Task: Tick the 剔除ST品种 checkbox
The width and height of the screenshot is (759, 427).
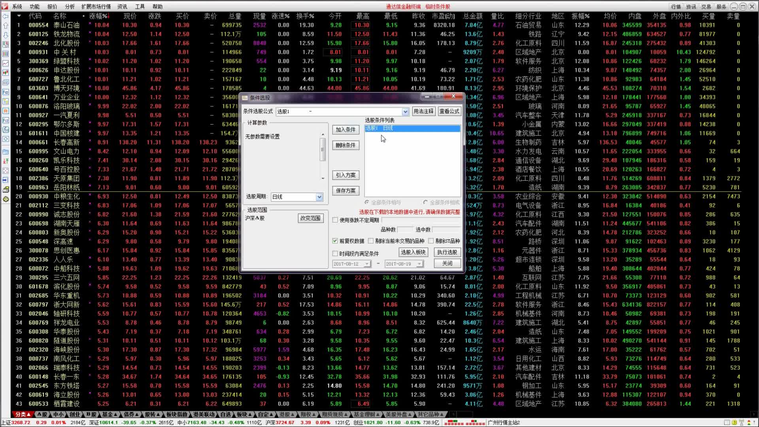Action: [x=431, y=241]
